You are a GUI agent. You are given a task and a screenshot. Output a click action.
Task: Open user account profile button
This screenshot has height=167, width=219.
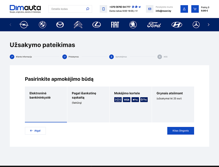(x=184, y=9)
